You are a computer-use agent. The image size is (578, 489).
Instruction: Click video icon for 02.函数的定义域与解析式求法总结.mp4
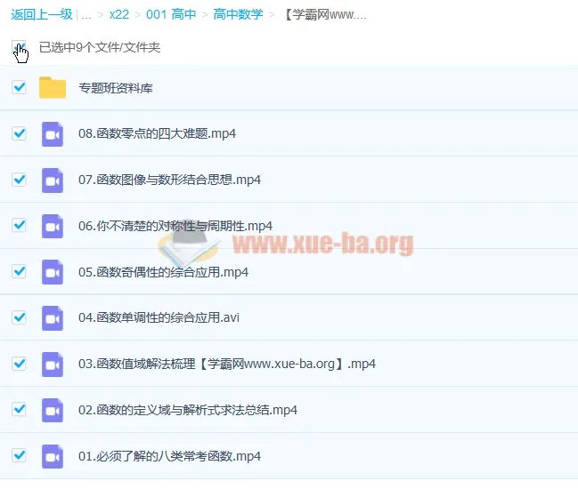tap(53, 410)
